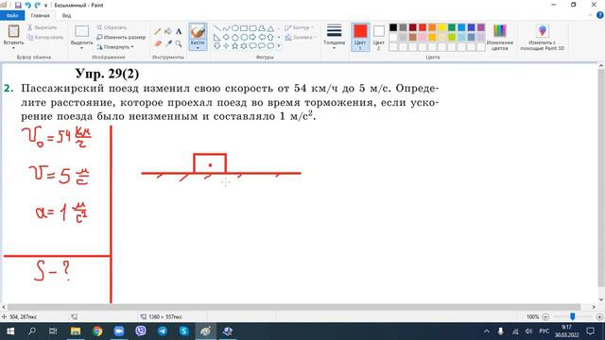Open Skype from the taskbar
The height and width of the screenshot is (340, 605).
coord(184,331)
